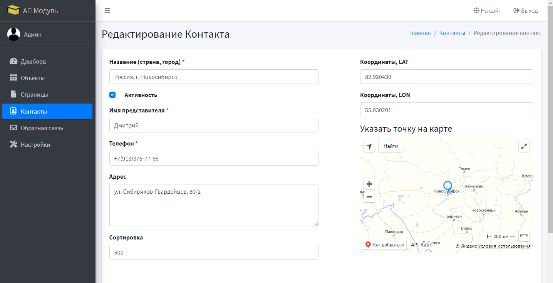
Task: Open the Обратная связь menu item
Action: [47, 128]
